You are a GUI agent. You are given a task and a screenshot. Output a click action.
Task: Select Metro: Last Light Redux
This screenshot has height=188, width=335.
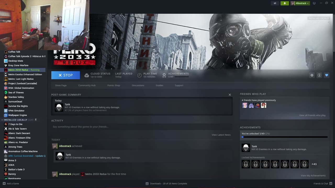click(21, 79)
